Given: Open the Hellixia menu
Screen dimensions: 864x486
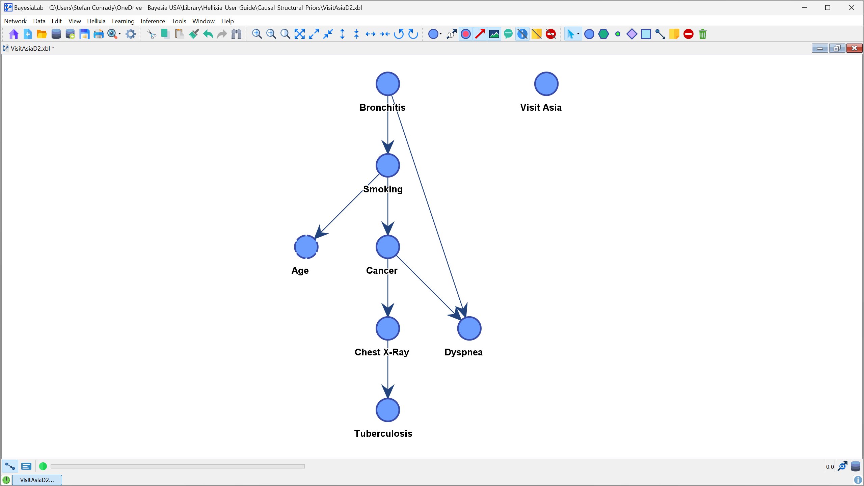Looking at the screenshot, I should pyautogui.click(x=96, y=21).
